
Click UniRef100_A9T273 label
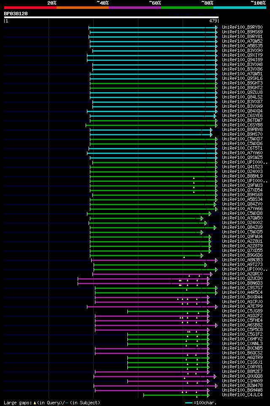[x=242, y=265]
